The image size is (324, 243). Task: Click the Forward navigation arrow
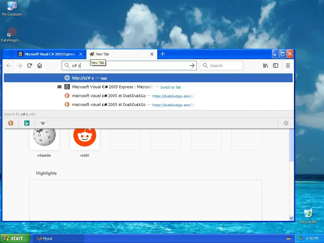click(x=19, y=65)
